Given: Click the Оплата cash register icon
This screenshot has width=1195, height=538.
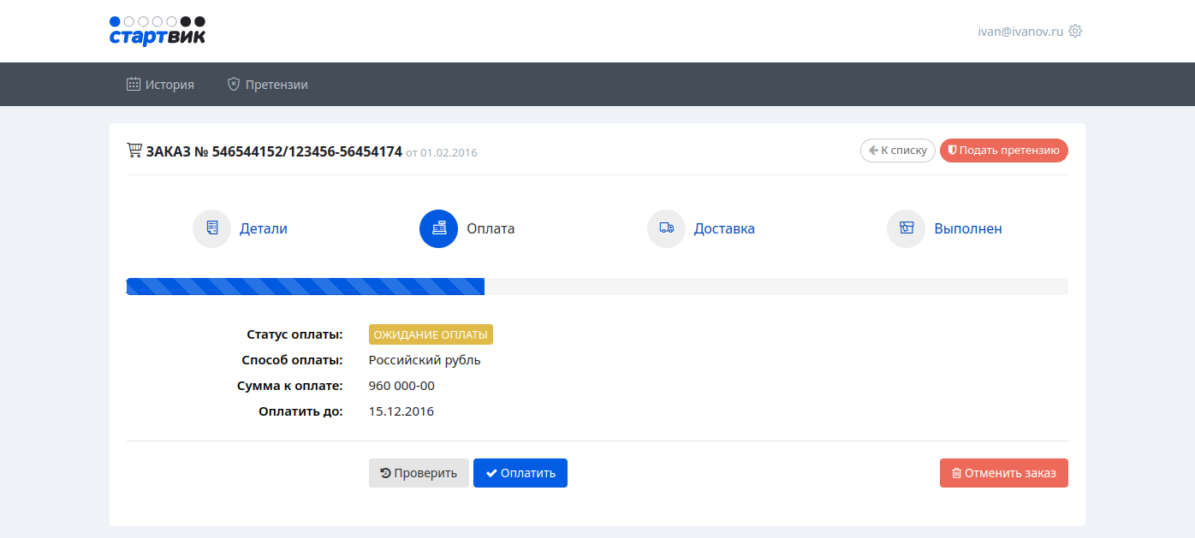Looking at the screenshot, I should coord(438,229).
